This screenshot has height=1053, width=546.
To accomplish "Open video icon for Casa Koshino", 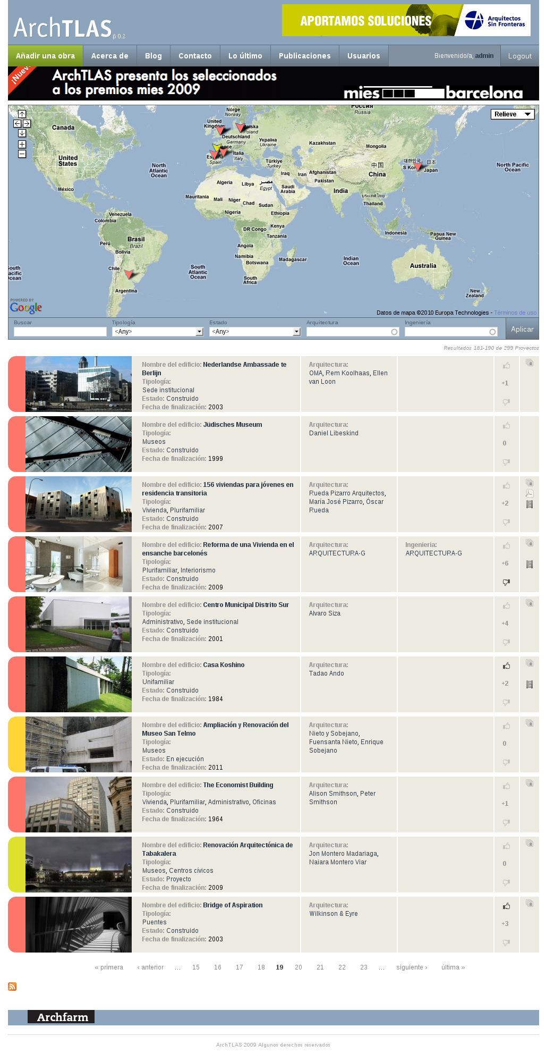I will [x=530, y=684].
